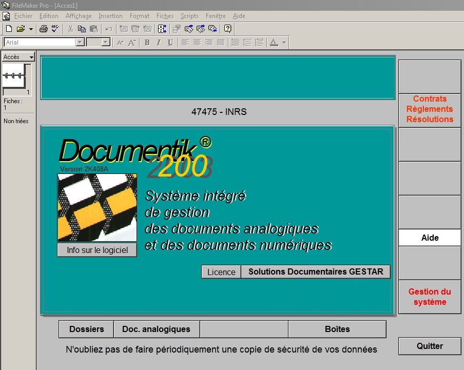Viewport: 464px width, 370px height.
Task: Open the font size dropdown
Action: pos(106,42)
